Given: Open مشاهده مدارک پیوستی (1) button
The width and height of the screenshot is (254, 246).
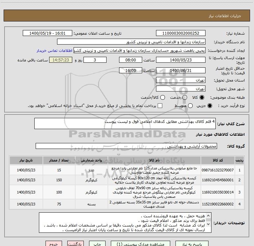Looking at the screenshot, I should 141,244.
